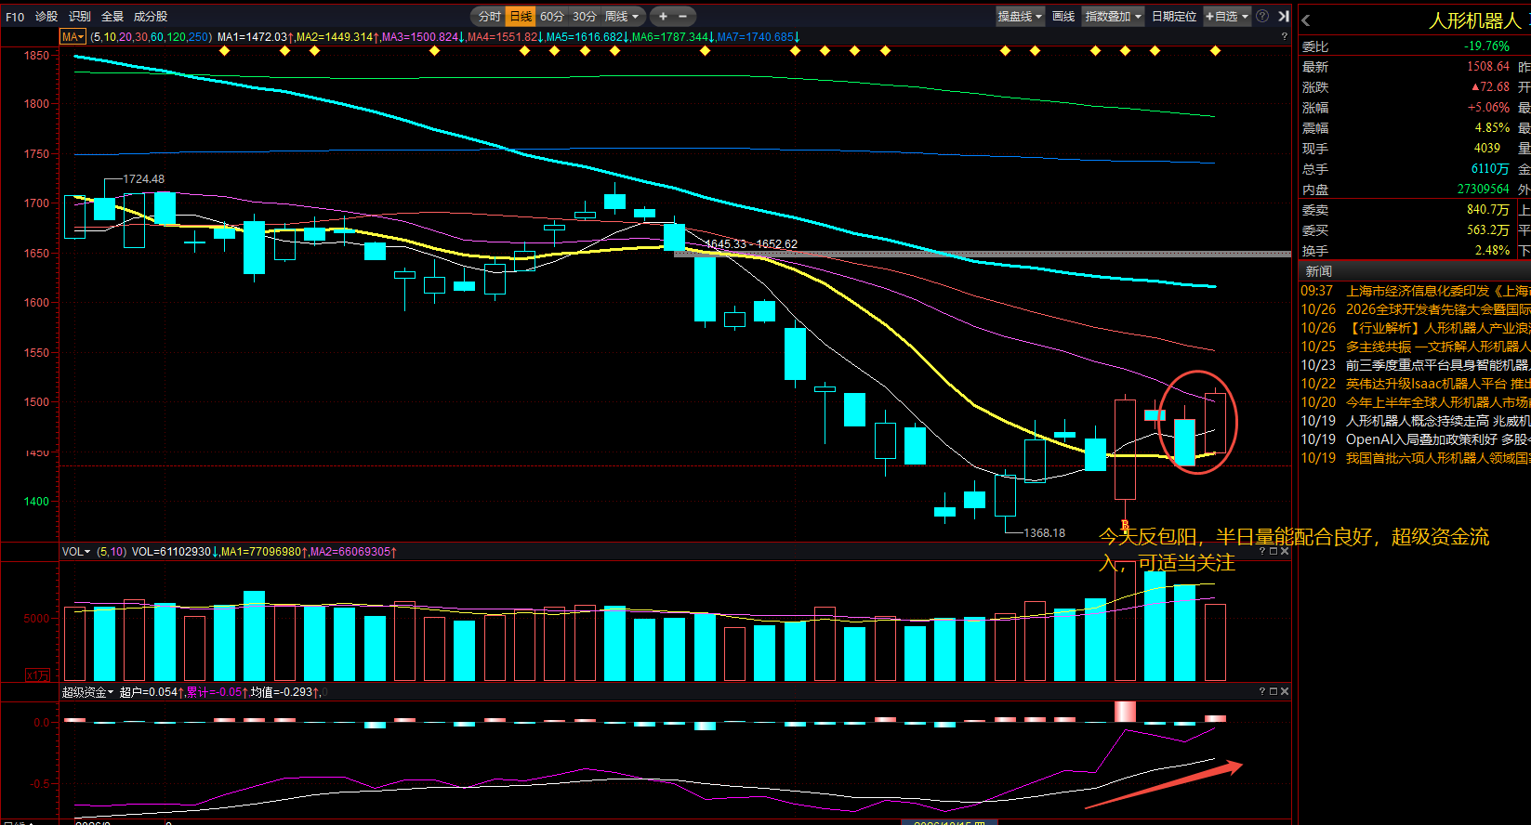
Task: Switch chart to 60分 period
Action: pos(552,17)
